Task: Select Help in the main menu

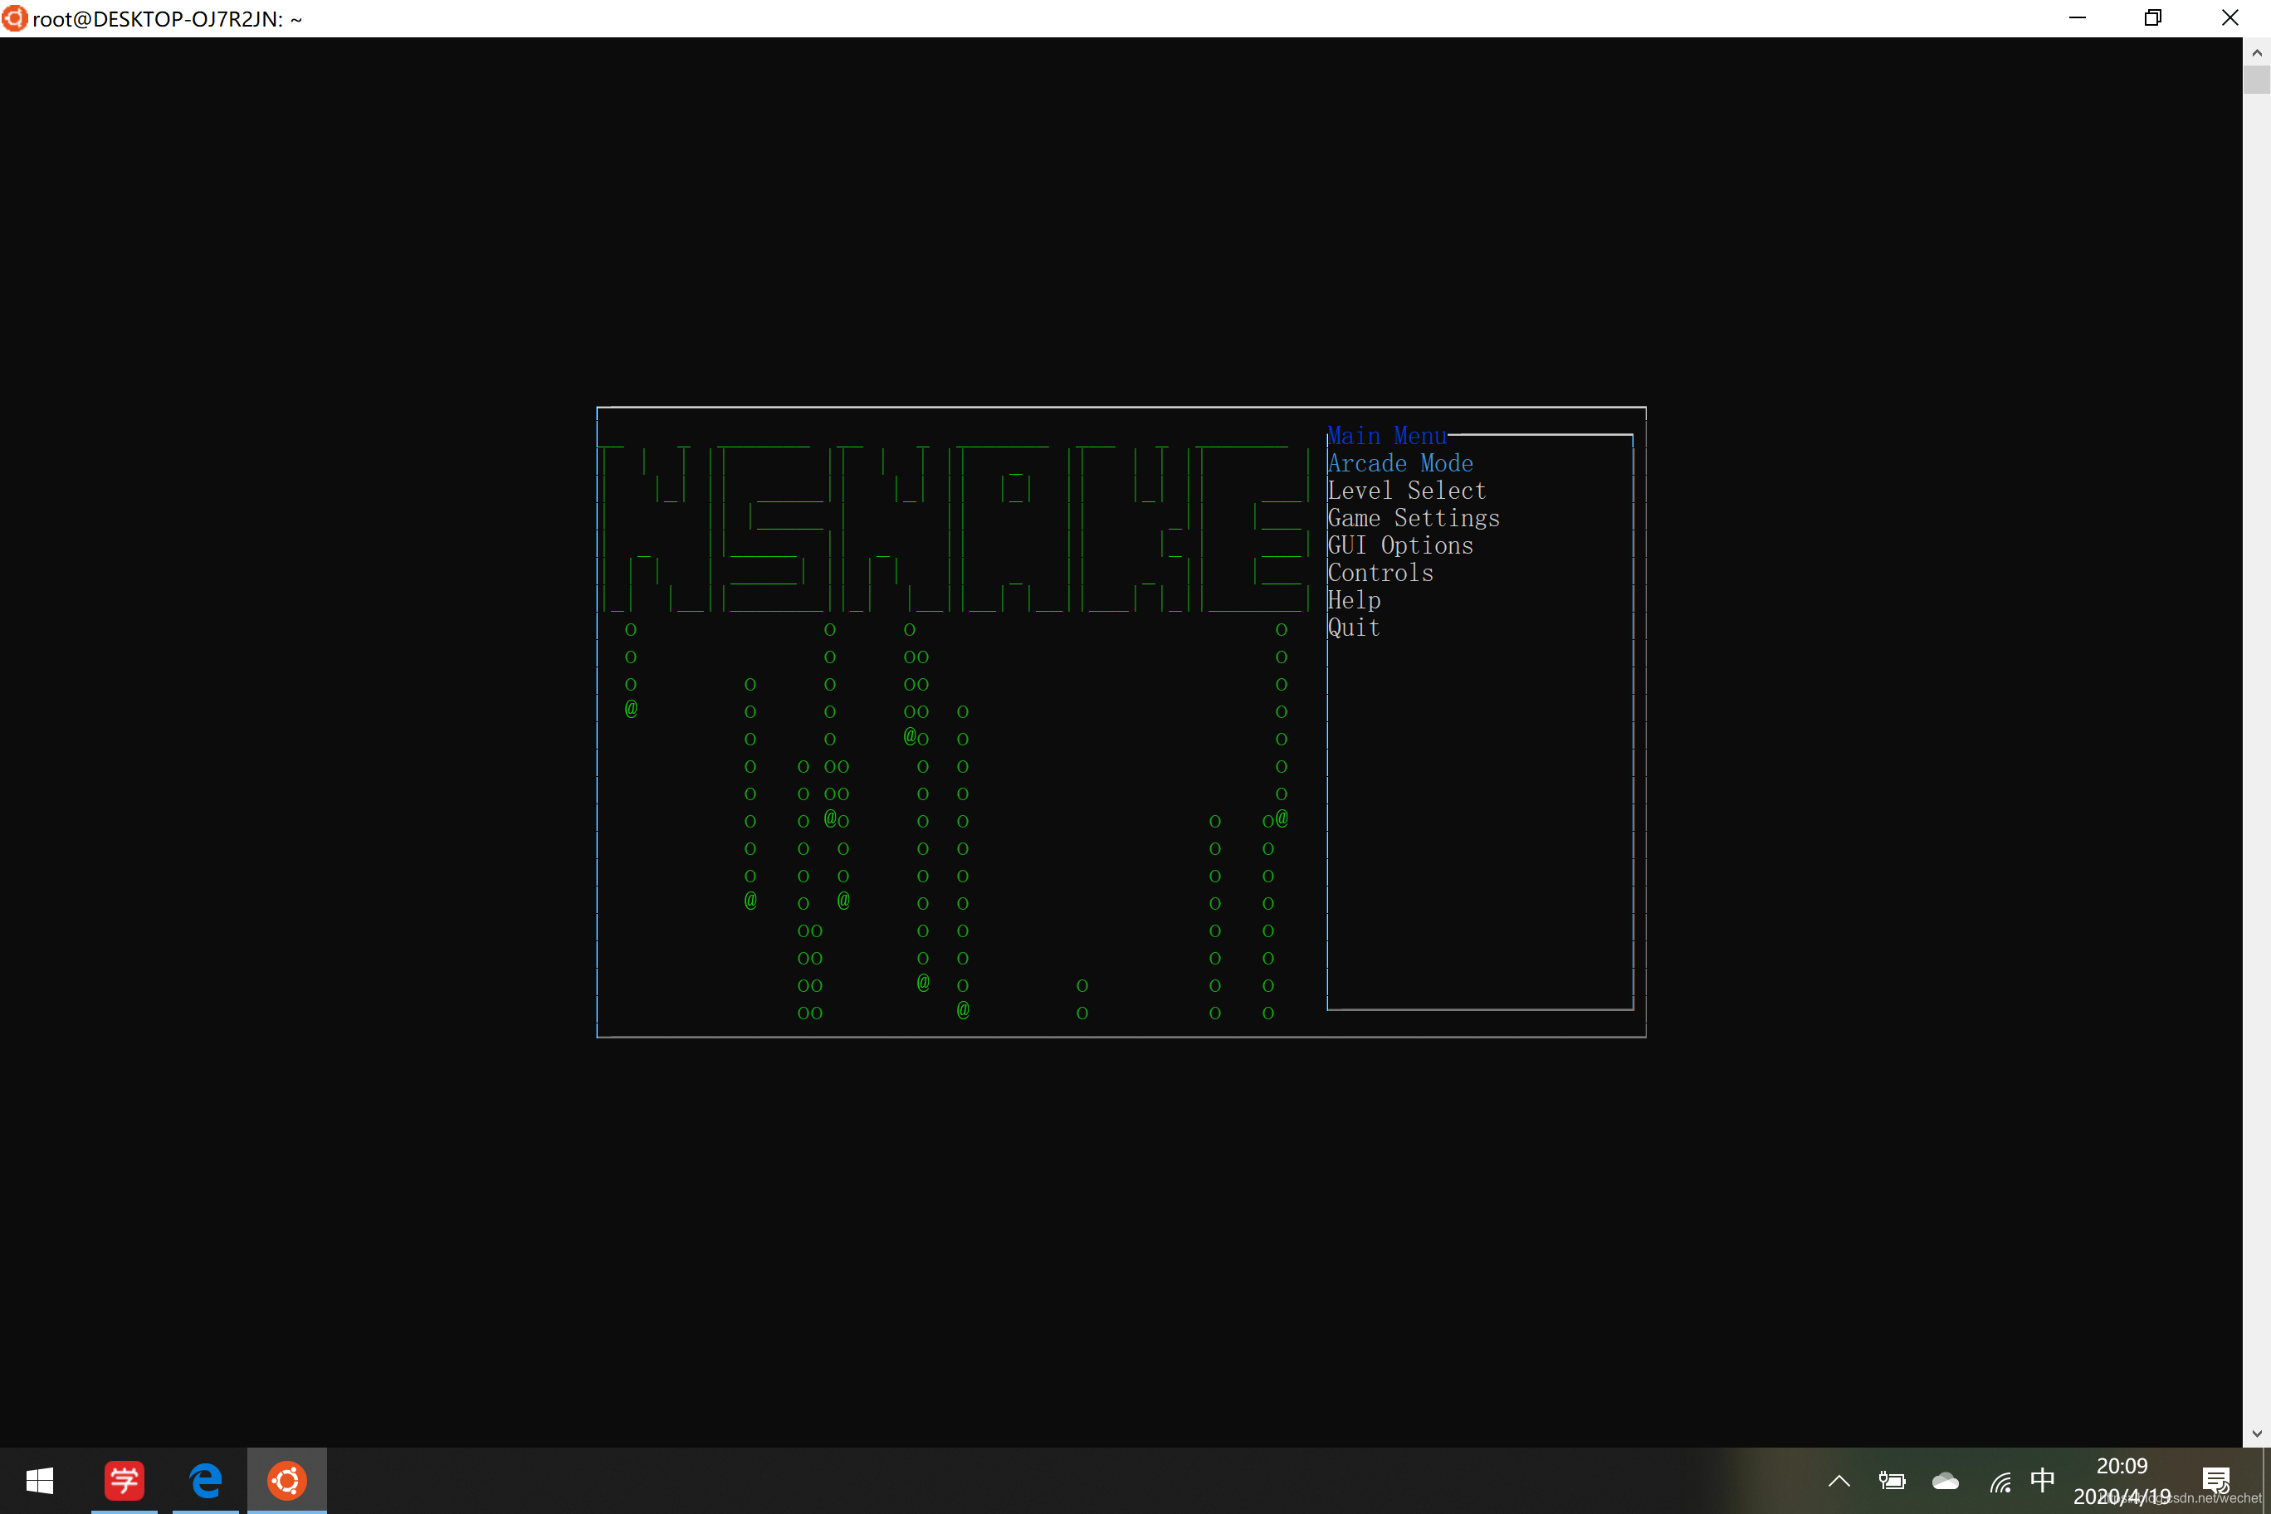Action: [1354, 601]
